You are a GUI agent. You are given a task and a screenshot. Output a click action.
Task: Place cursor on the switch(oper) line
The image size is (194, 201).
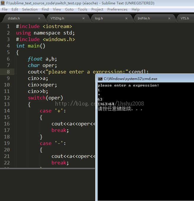tap(46, 98)
